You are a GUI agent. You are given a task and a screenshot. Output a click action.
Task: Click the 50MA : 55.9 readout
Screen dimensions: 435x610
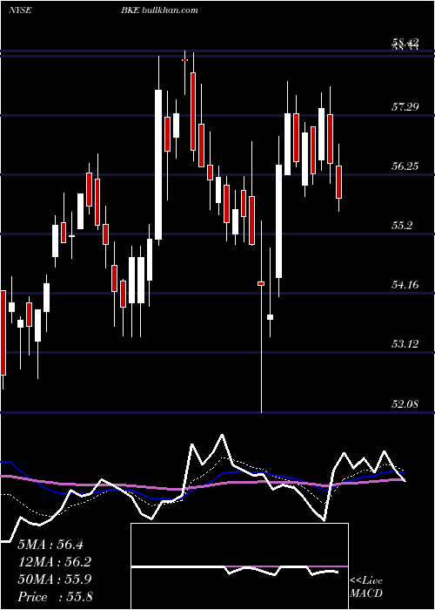click(x=55, y=579)
